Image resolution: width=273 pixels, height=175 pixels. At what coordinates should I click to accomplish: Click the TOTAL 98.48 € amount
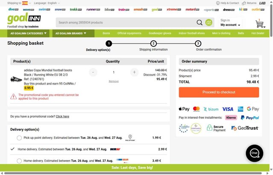252,82
